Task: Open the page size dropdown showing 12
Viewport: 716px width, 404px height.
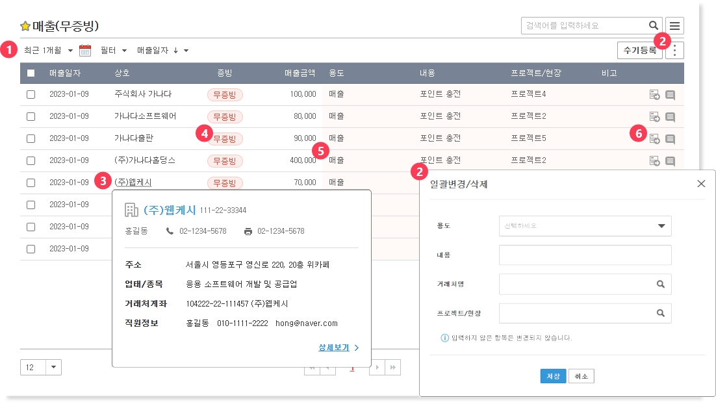Action: point(40,367)
